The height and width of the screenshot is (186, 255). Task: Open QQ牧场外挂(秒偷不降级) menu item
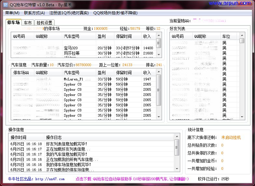115,13
